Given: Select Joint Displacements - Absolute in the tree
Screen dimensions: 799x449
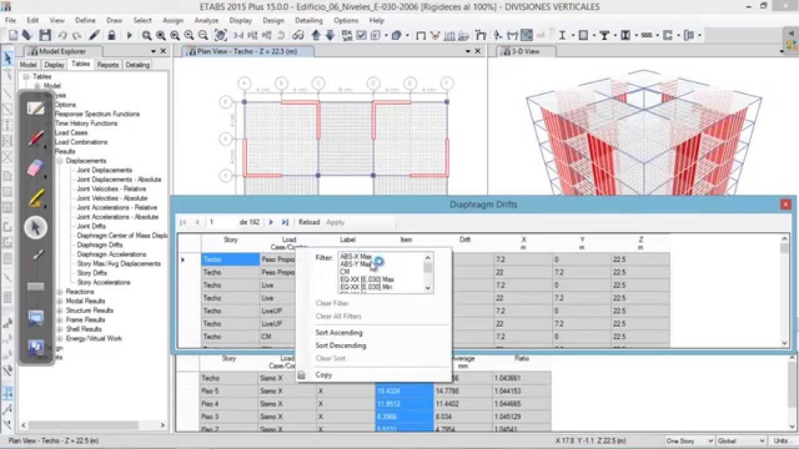Looking at the screenshot, I should [119, 180].
